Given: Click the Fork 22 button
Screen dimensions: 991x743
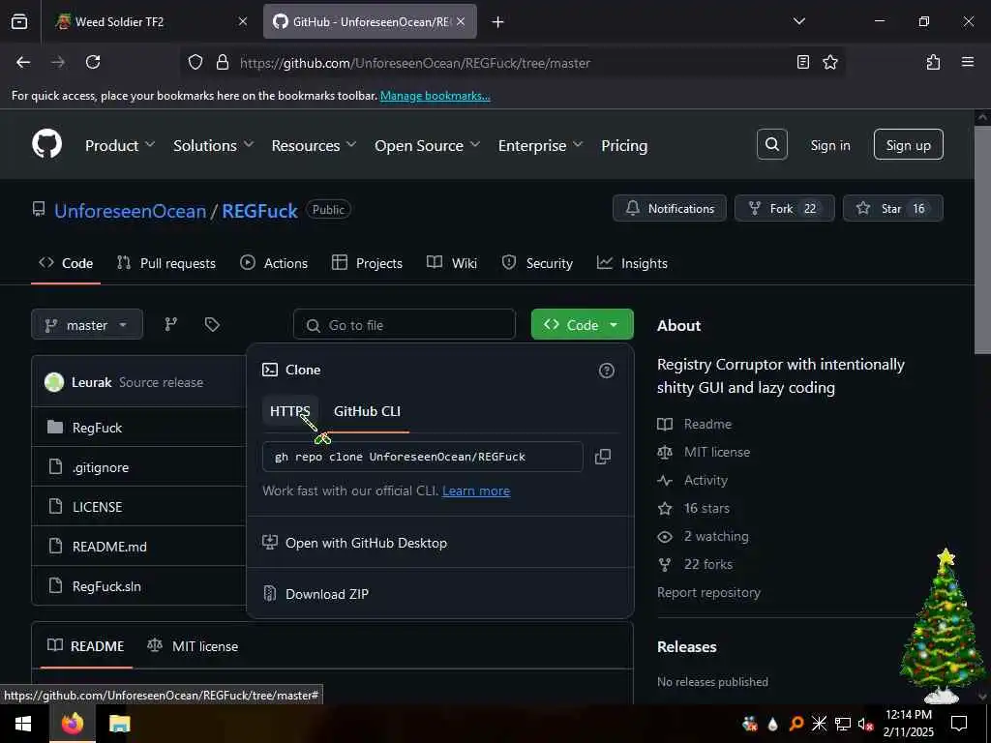Looking at the screenshot, I should pos(784,209).
